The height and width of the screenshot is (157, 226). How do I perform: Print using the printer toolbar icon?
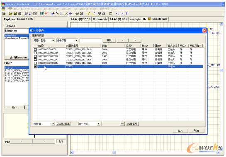tap(19, 14)
